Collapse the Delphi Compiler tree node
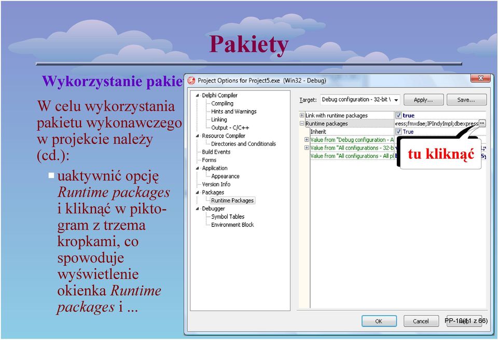498x340 pixels. 198,96
